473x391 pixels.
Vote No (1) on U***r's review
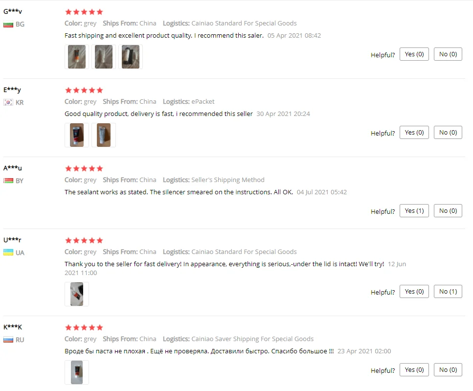(448, 292)
